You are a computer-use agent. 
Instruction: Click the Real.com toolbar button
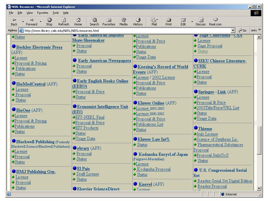tap(215, 22)
